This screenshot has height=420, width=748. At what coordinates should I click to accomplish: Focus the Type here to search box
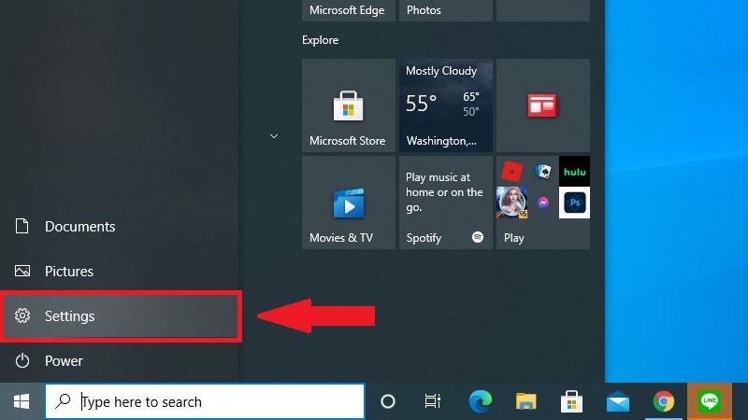pos(205,401)
